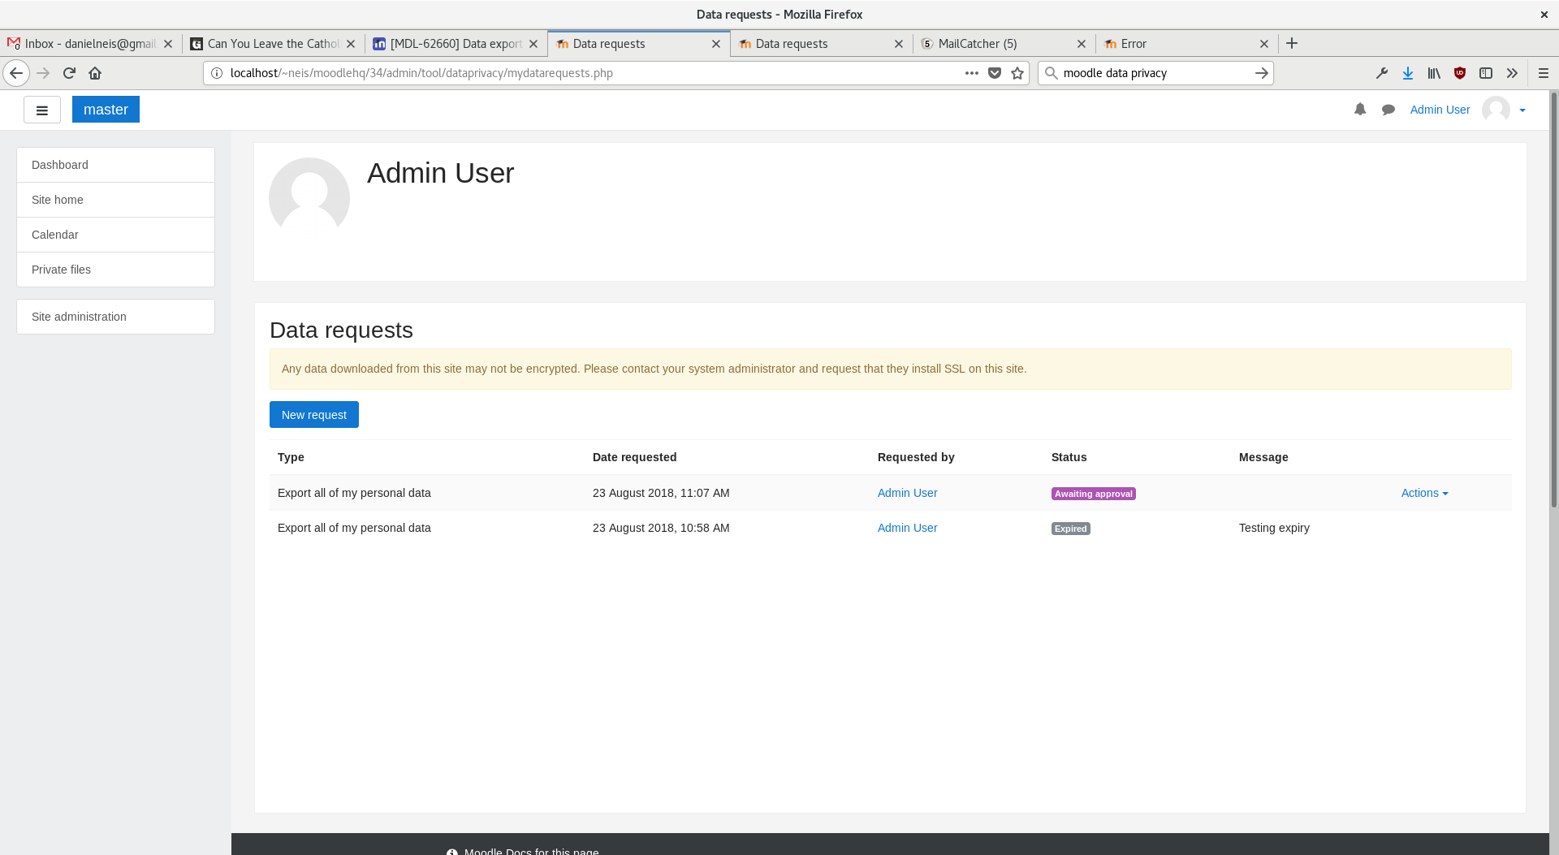The image size is (1559, 855).
Task: Close the Error tab
Action: point(1264,44)
